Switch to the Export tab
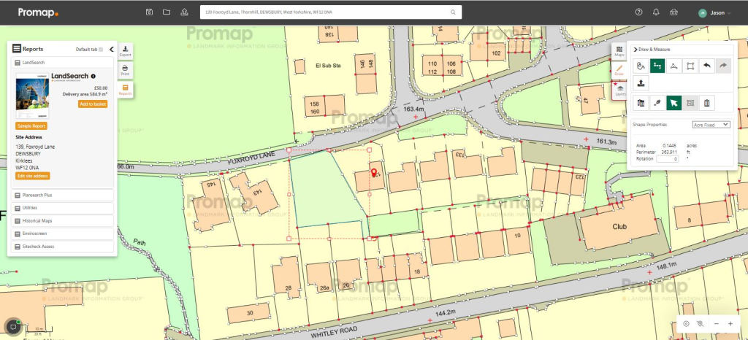The width and height of the screenshot is (748, 340). [x=125, y=51]
